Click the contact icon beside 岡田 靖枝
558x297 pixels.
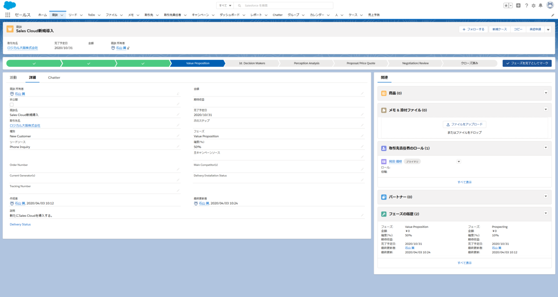point(384,161)
